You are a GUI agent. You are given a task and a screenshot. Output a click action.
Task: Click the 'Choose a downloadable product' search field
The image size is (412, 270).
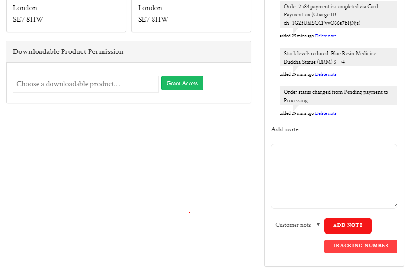86,84
